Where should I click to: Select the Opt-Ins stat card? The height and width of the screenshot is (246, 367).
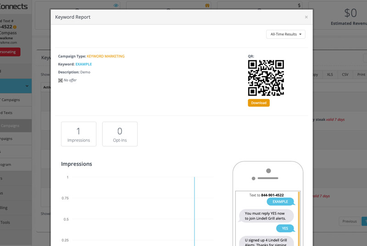click(x=120, y=134)
